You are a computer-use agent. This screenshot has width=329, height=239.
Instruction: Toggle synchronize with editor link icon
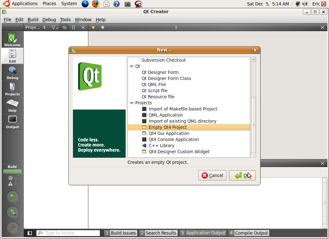click(x=64, y=28)
